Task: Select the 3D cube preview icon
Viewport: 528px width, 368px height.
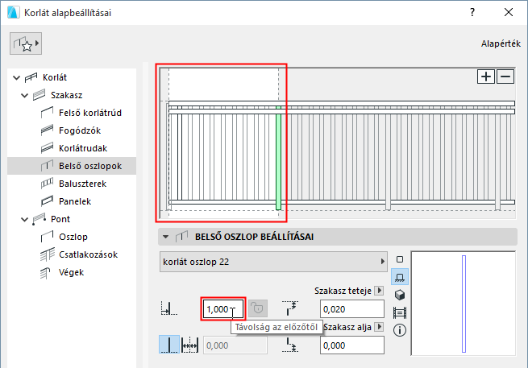Action: pos(400,295)
